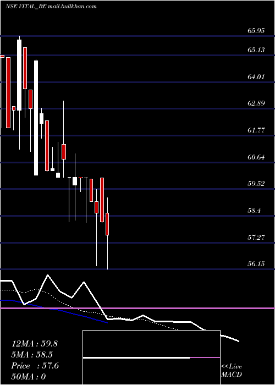Click the 64.01 price level label
This screenshot has width=275, height=385.
pyautogui.click(x=256, y=77)
